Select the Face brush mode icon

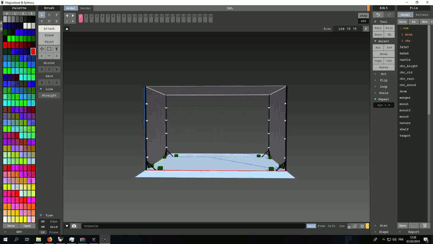pyautogui.click(x=49, y=21)
